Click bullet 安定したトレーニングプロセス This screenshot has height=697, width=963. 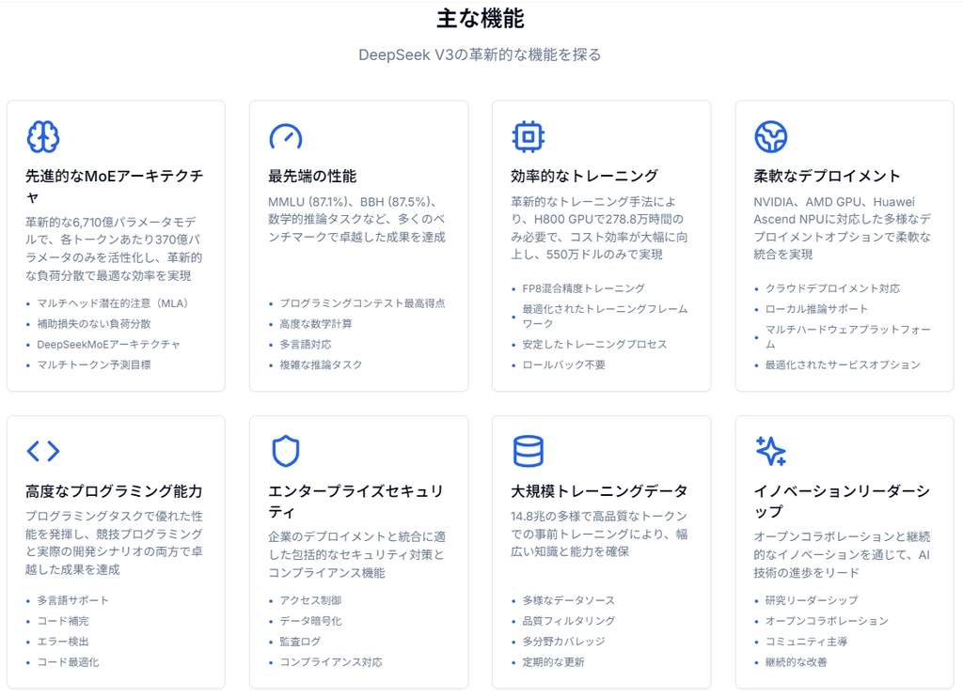click(x=594, y=344)
